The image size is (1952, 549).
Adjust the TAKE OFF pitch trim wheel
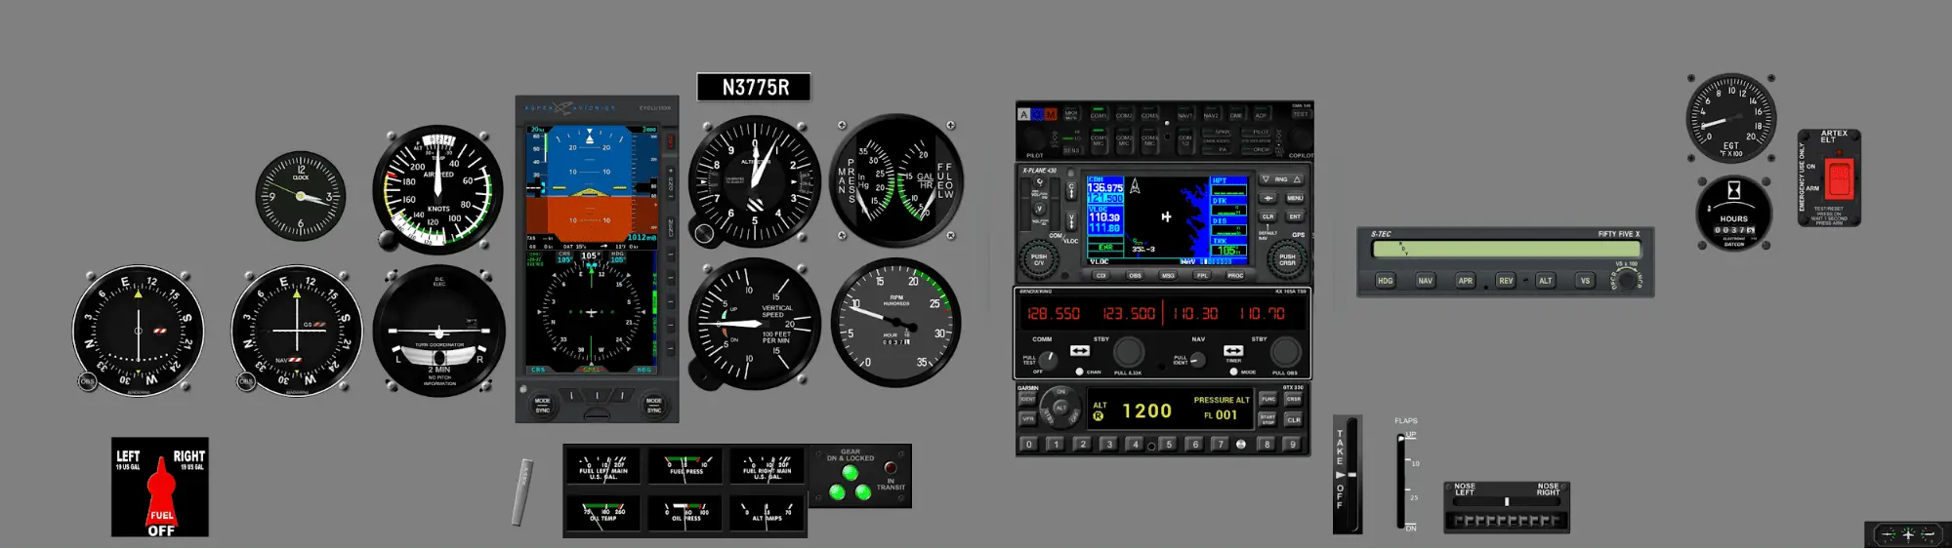1353,475
